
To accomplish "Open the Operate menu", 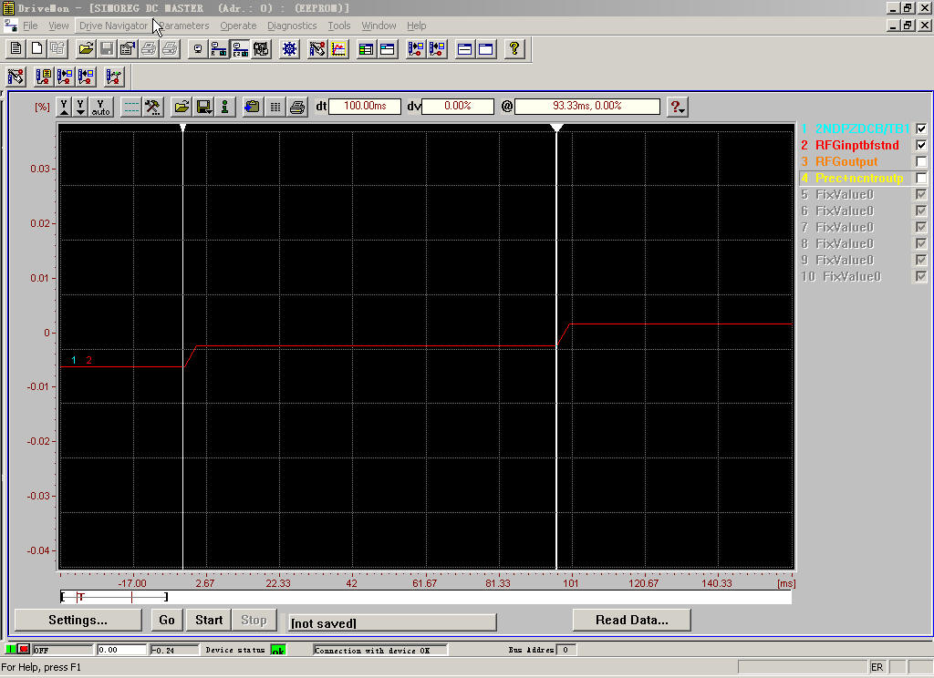I will [238, 26].
